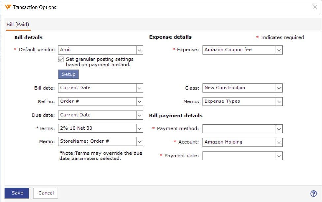Expand the Class dropdown with New Construction

tap(242, 88)
